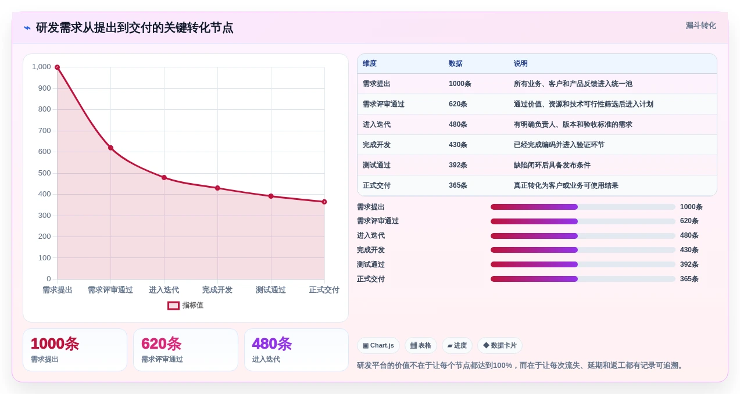Screen dimensions: 740x394
Task: Click the chart data point for 进入迭代
Action: pos(164,177)
